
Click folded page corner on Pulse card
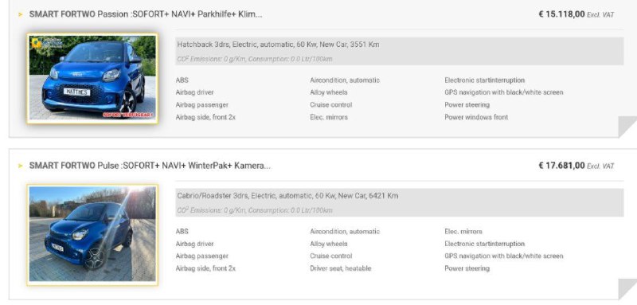627,289
